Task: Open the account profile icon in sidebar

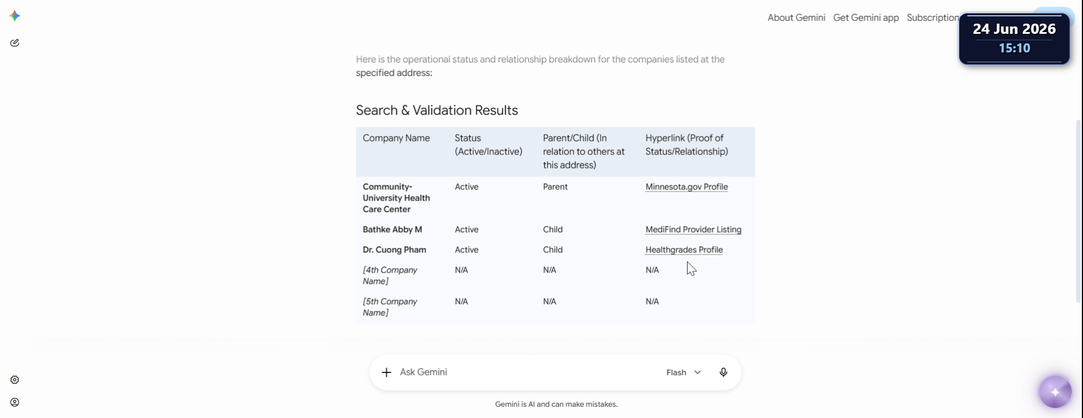Action: (x=15, y=402)
